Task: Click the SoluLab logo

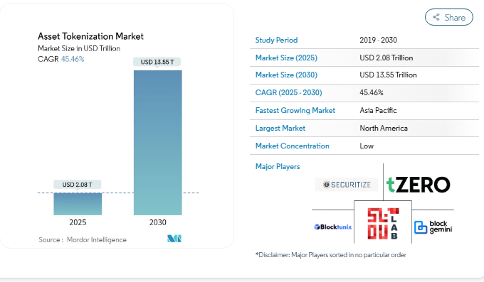Action: pos(383,224)
